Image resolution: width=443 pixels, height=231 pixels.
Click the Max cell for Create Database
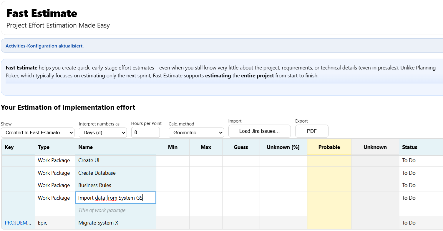[x=205, y=173]
